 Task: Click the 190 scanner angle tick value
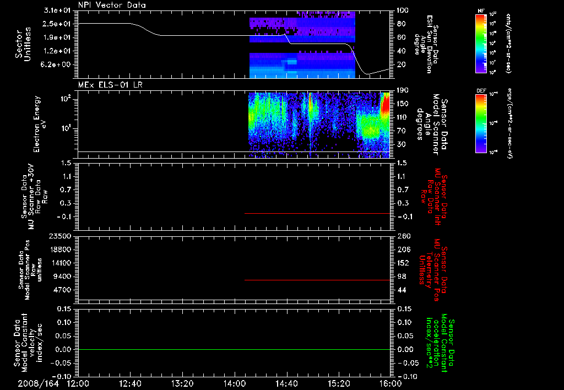(x=403, y=90)
